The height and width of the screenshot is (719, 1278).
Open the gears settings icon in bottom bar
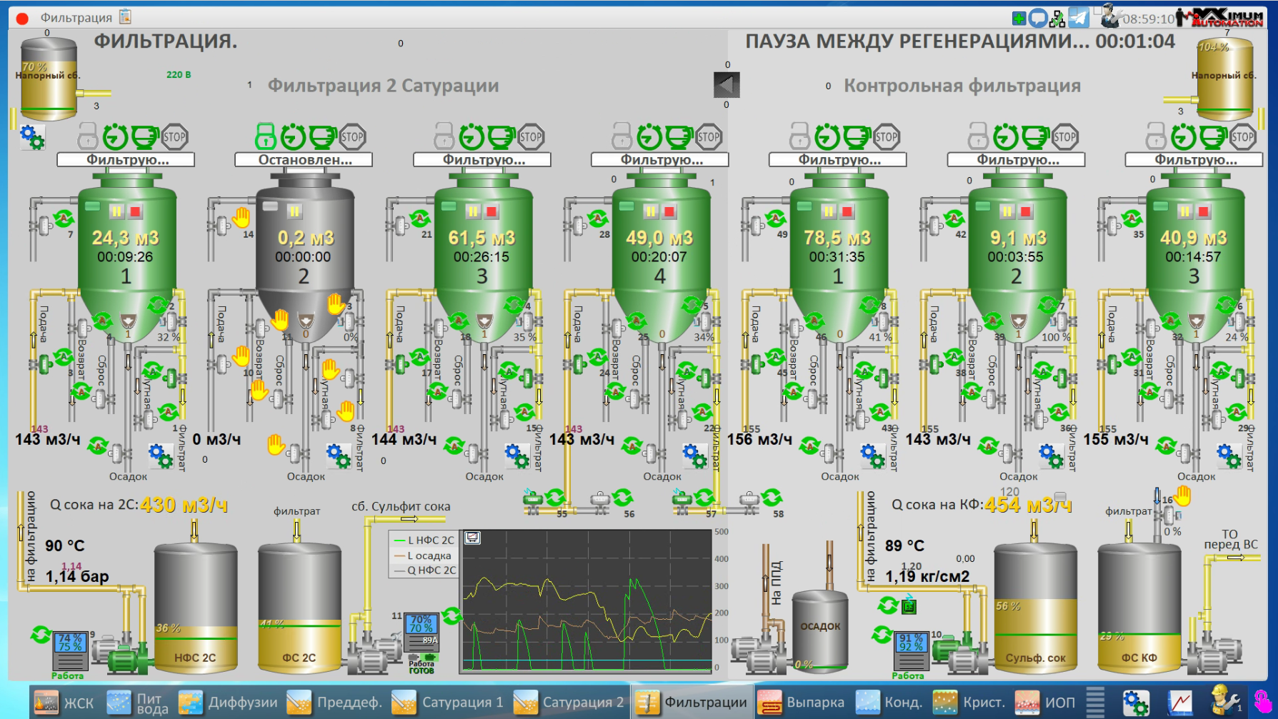[1135, 703]
